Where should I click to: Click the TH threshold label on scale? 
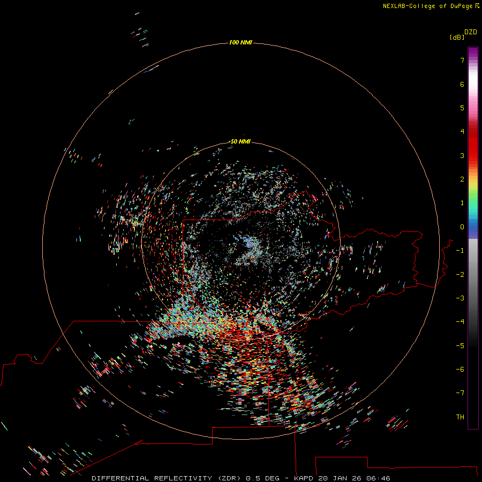460,417
